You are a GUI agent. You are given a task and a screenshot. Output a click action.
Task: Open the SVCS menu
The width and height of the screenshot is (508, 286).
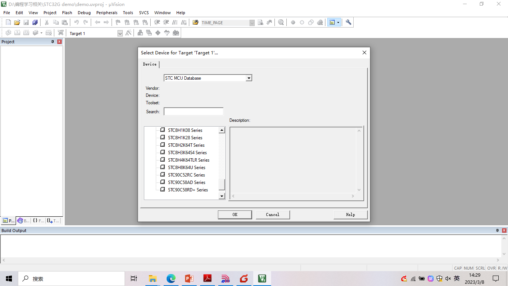[x=144, y=13]
